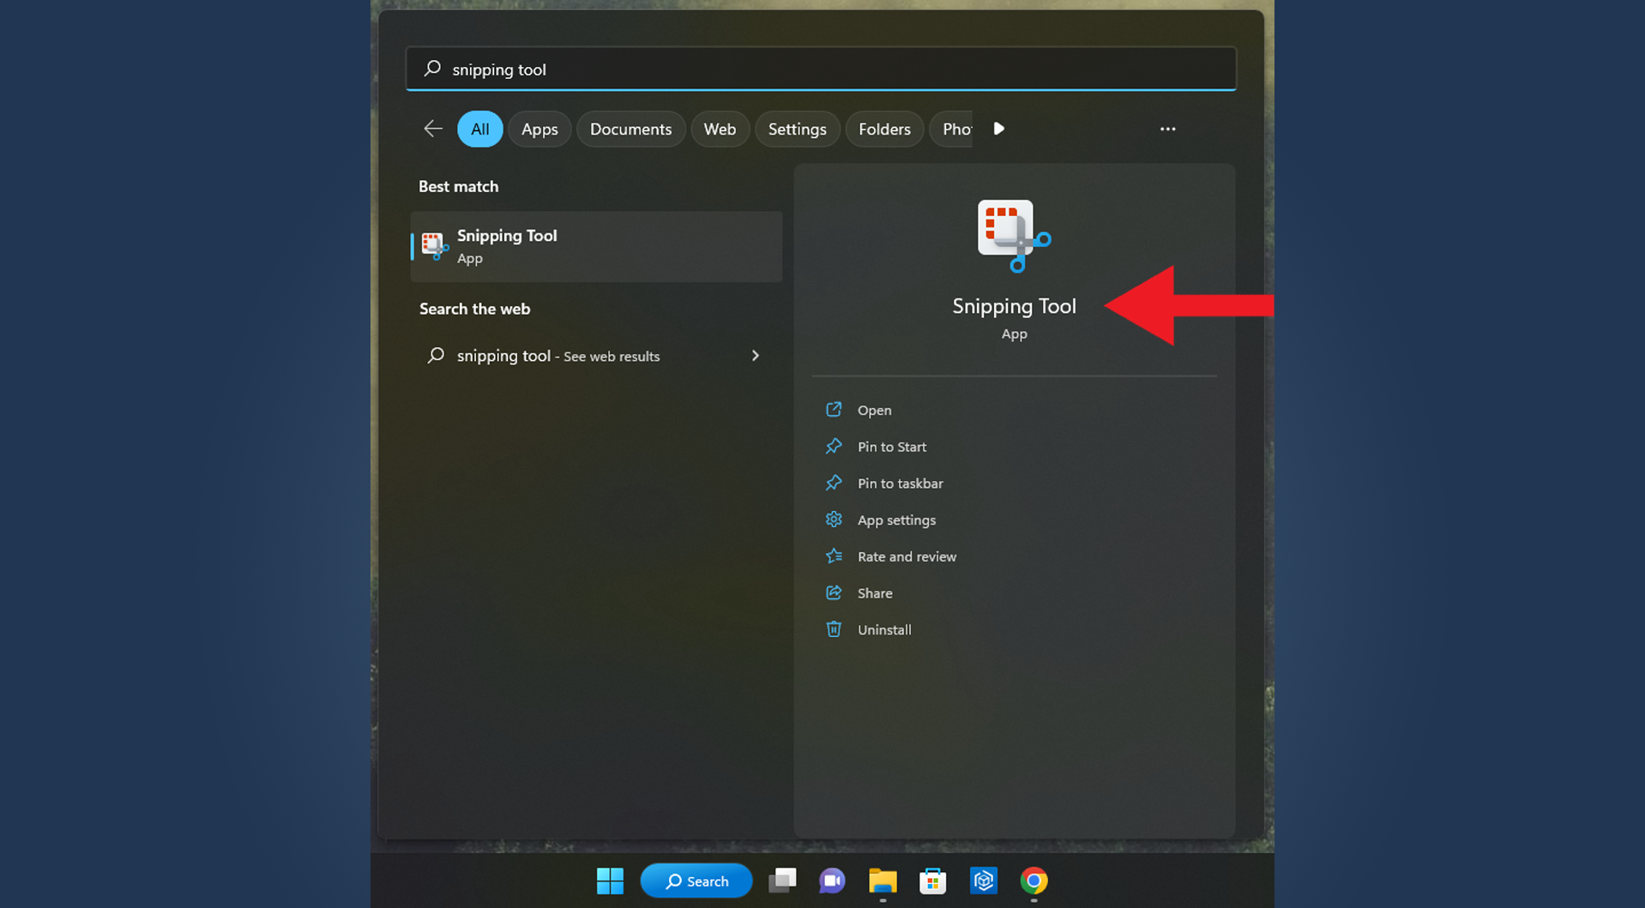1645x908 pixels.
Task: Launch Google Chrome from the taskbar
Action: point(1033,881)
